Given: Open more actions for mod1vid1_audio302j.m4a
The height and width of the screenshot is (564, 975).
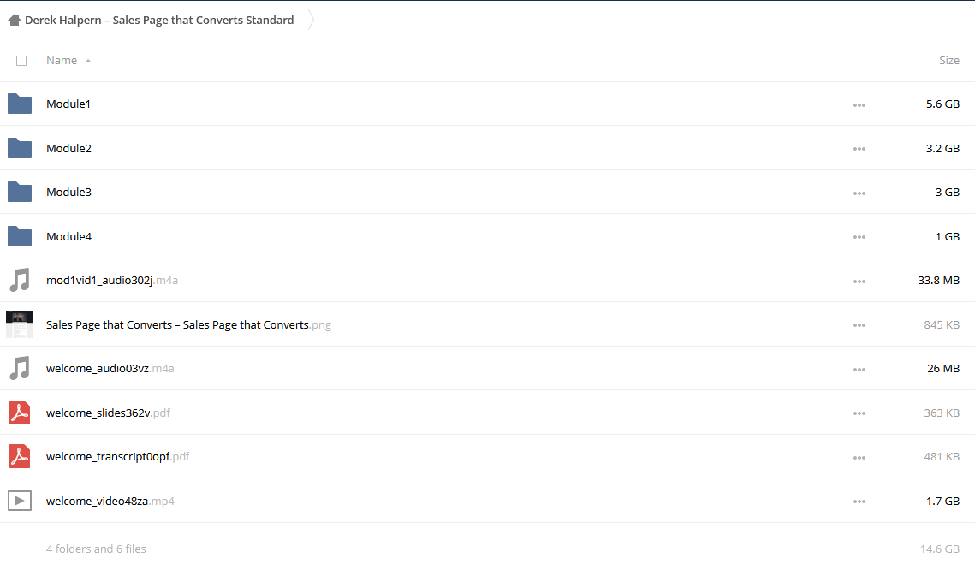Looking at the screenshot, I should (859, 282).
